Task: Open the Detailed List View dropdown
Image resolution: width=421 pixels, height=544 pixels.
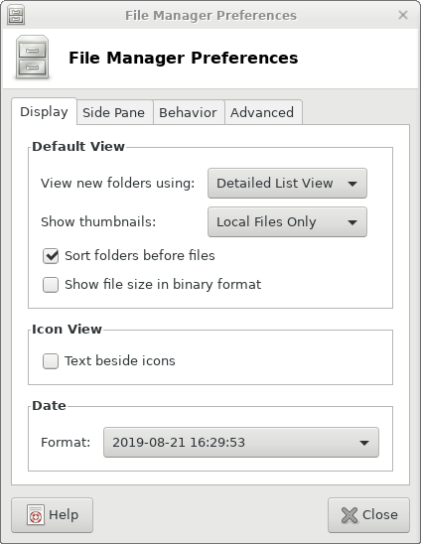Action: point(287,184)
